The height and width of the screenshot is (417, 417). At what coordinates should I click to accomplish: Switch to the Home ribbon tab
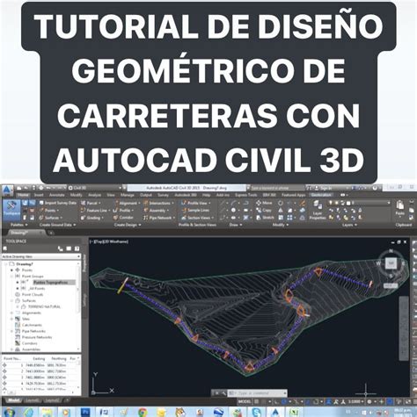pyautogui.click(x=23, y=195)
